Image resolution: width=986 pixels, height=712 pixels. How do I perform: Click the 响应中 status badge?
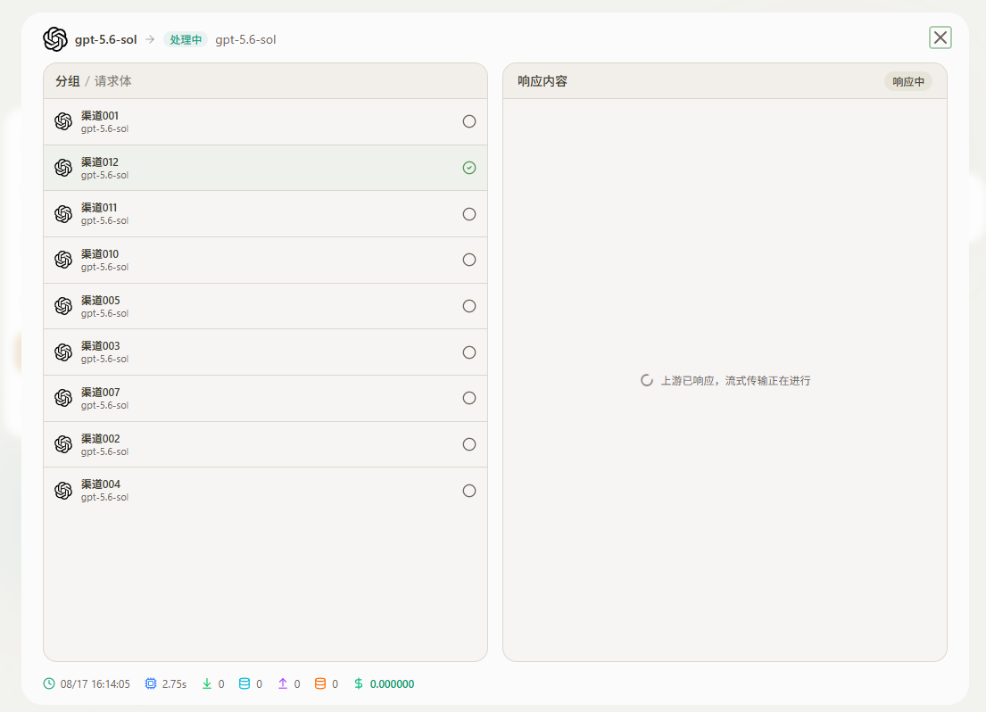tap(908, 82)
